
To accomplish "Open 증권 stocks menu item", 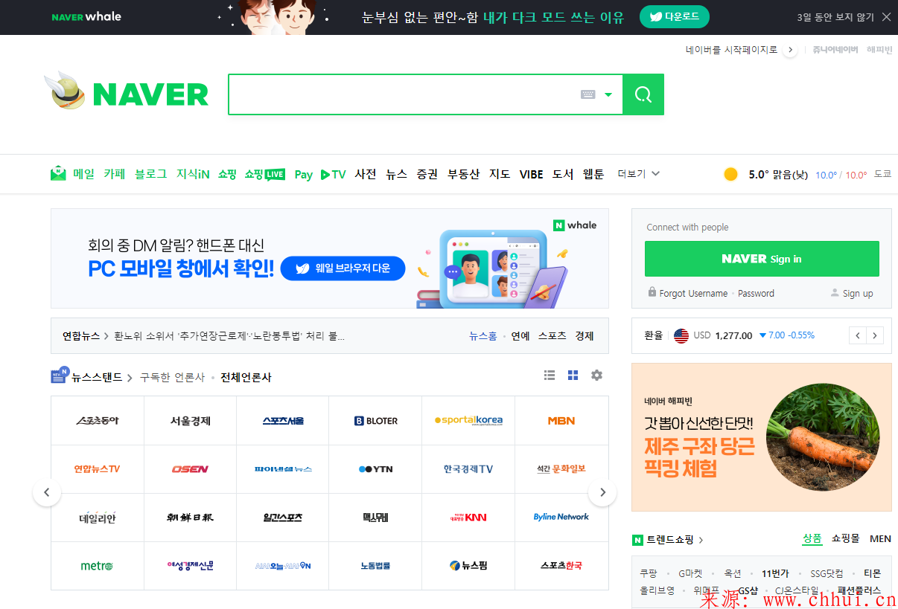I will (x=427, y=174).
